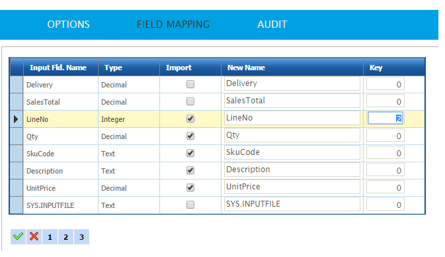Select the row header for SkuCode row

point(16,154)
